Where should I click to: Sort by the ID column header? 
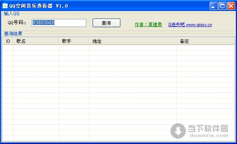[8, 41]
